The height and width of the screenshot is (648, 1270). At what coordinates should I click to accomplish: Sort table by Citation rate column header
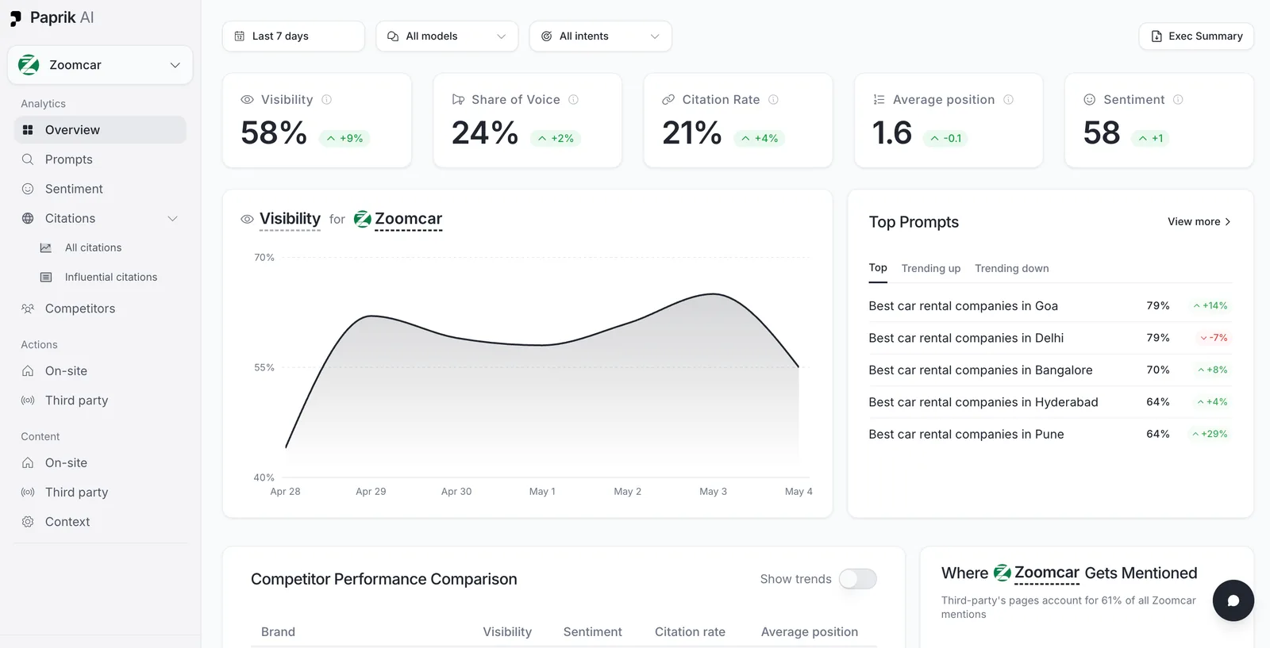click(690, 632)
